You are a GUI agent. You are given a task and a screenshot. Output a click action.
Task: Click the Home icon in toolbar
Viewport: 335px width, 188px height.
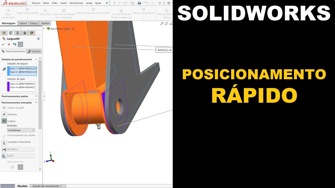(114, 3)
